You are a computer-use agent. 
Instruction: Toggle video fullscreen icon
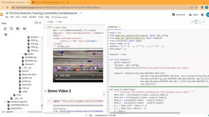click(x=100, y=75)
